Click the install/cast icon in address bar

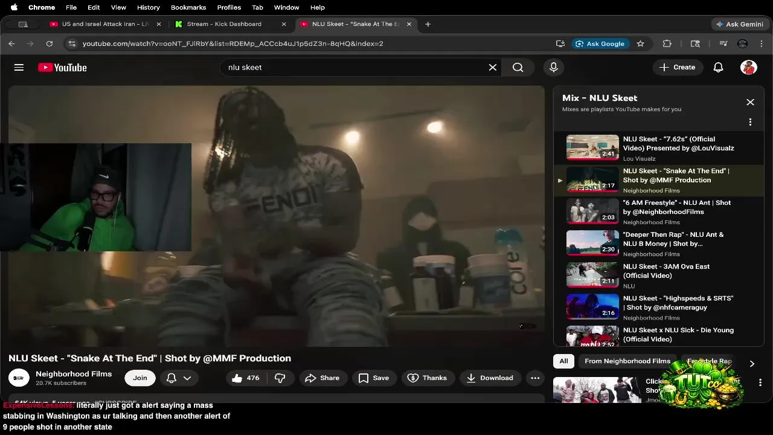tap(560, 43)
